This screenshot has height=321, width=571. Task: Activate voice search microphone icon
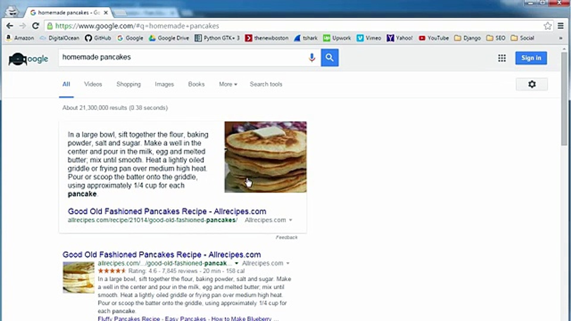tap(312, 58)
